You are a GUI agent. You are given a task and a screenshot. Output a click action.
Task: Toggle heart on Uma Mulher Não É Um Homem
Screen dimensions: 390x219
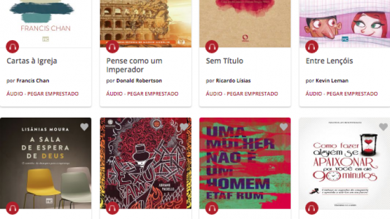point(284,127)
